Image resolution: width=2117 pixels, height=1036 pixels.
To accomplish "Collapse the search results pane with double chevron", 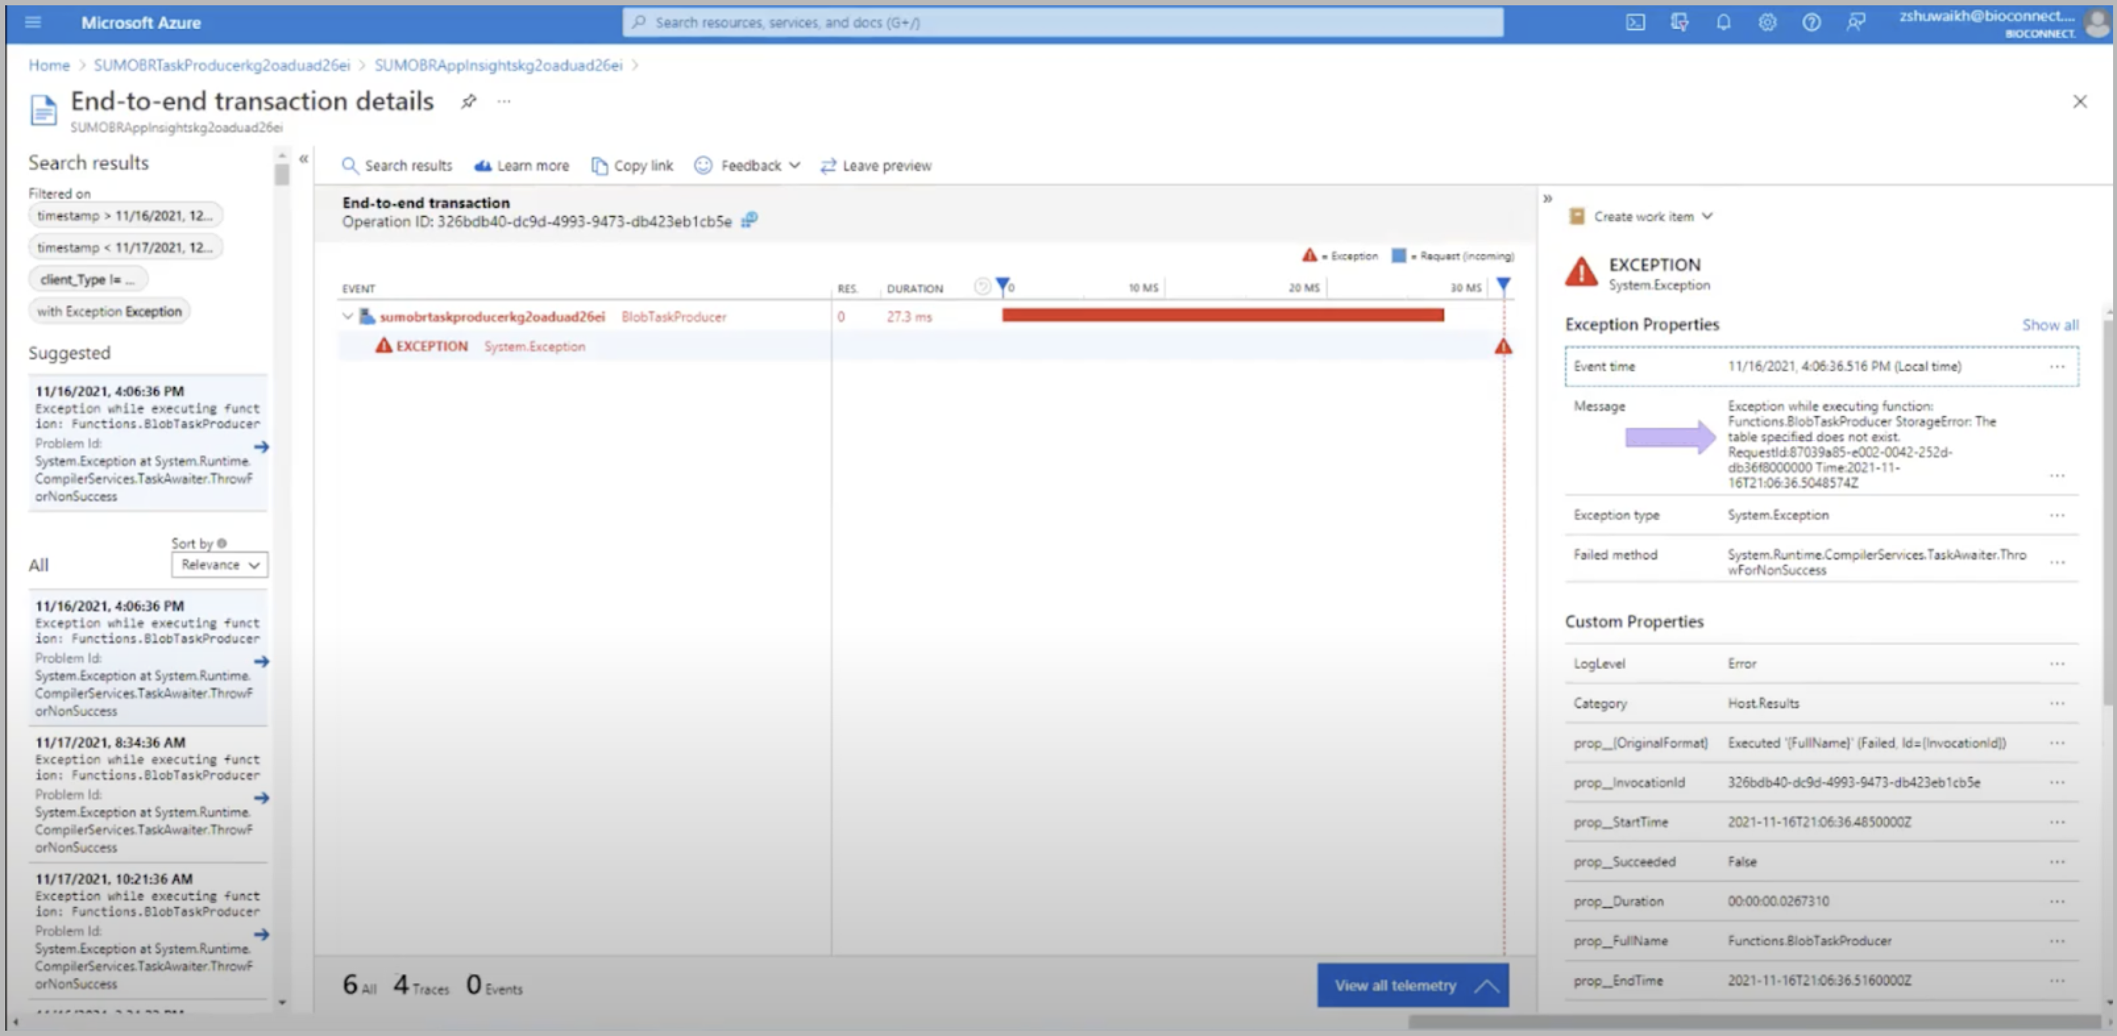I will pyautogui.click(x=303, y=159).
